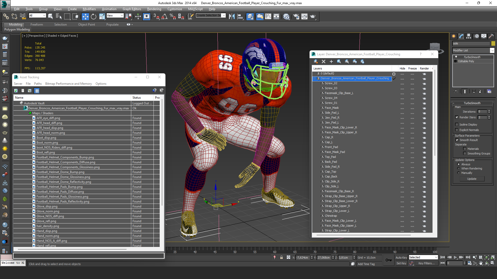The height and width of the screenshot is (279, 497).
Task: Open the Curve Editor icon
Action: pos(268,17)
